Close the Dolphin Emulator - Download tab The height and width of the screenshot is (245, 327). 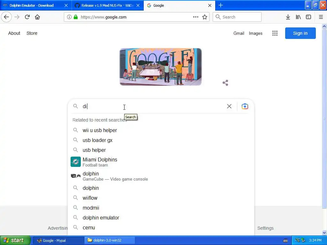[x=66, y=5]
